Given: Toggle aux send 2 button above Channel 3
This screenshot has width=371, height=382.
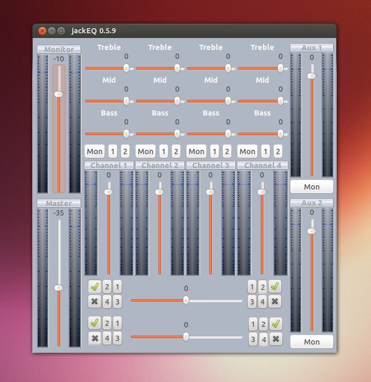Looking at the screenshot, I should (x=227, y=151).
